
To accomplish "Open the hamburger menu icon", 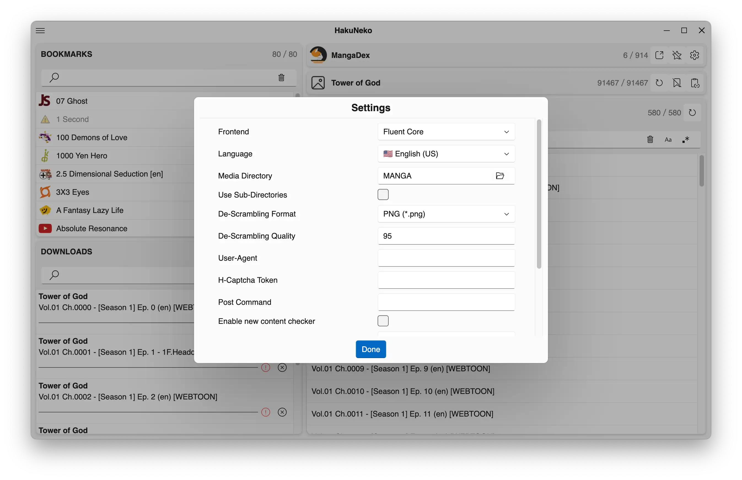I will click(x=40, y=31).
